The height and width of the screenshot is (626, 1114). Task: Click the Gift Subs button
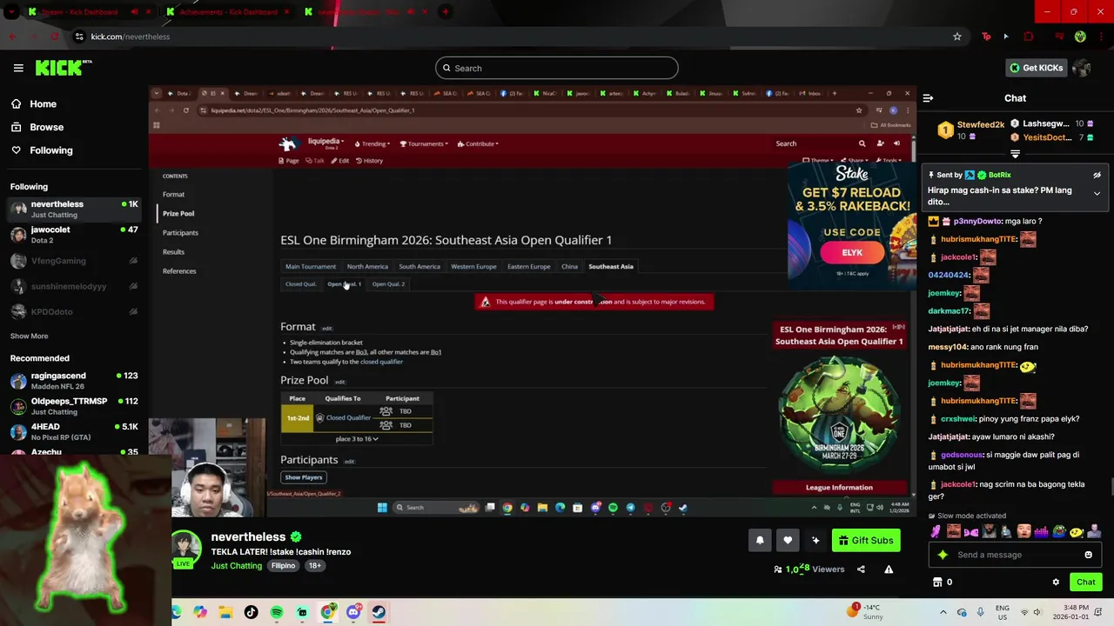click(x=865, y=540)
